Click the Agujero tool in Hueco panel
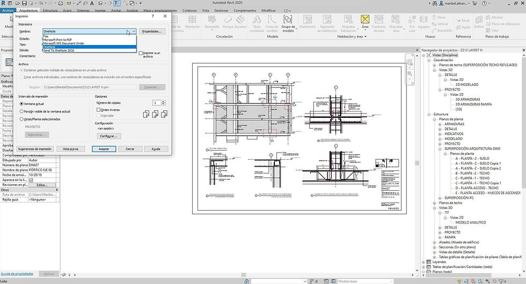Screen dimensions: 526x284 click(423, 22)
